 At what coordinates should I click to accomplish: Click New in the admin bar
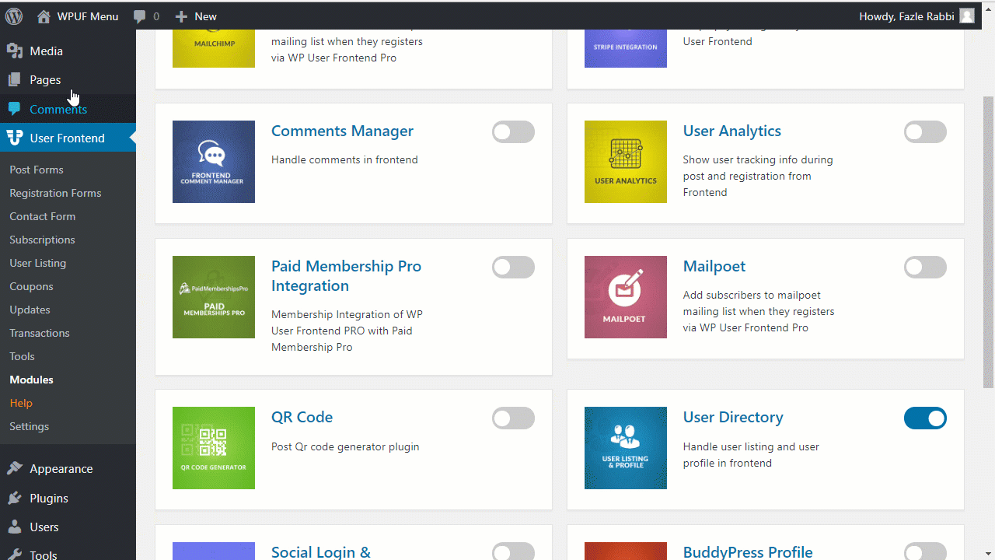pyautogui.click(x=205, y=16)
